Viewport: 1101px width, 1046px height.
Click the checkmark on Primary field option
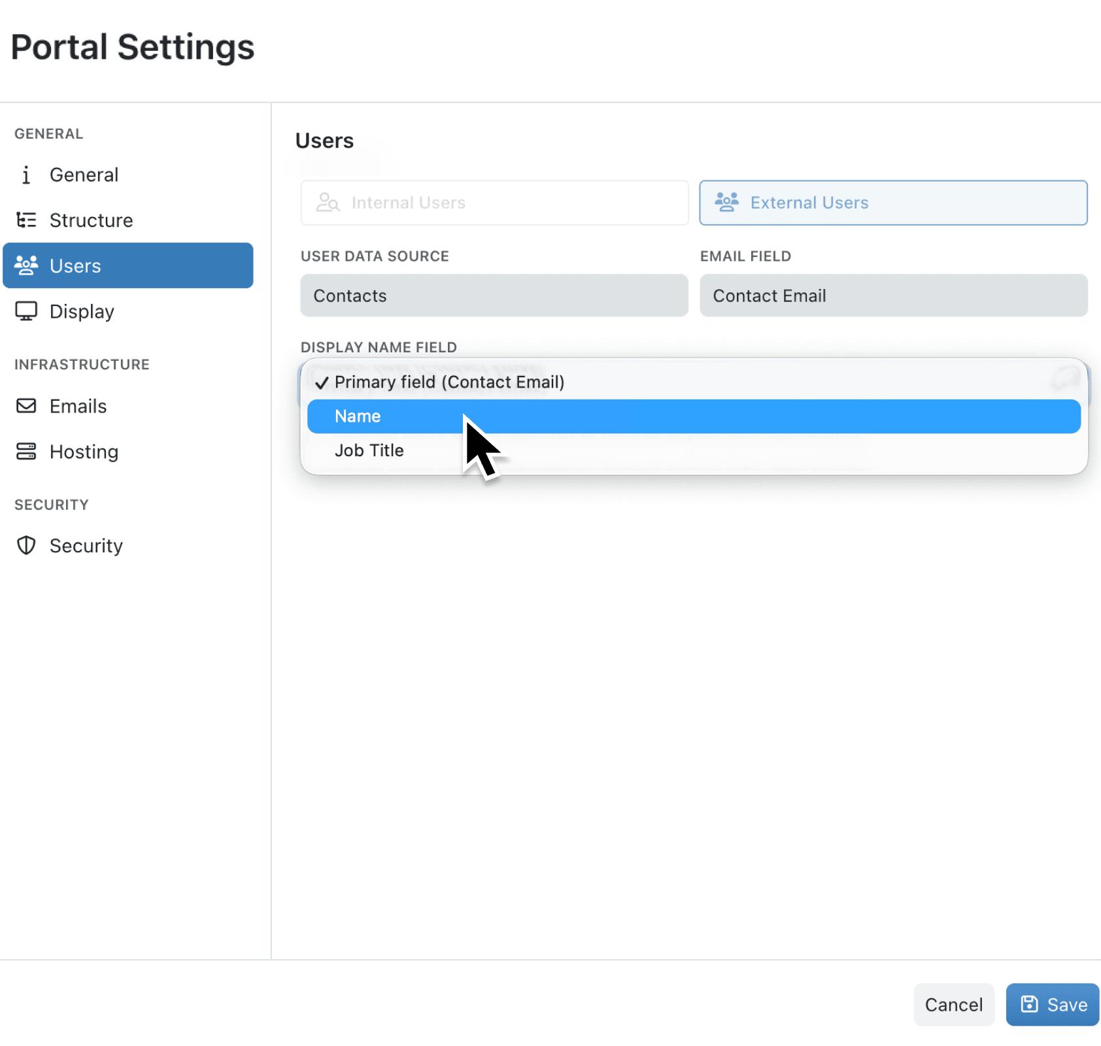pos(321,382)
